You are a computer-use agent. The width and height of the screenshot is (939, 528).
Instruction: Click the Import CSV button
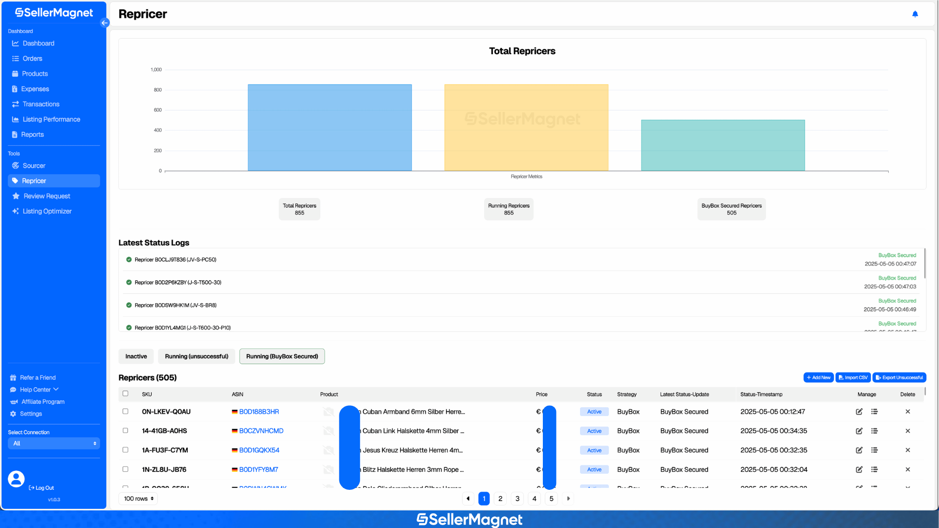(x=853, y=377)
